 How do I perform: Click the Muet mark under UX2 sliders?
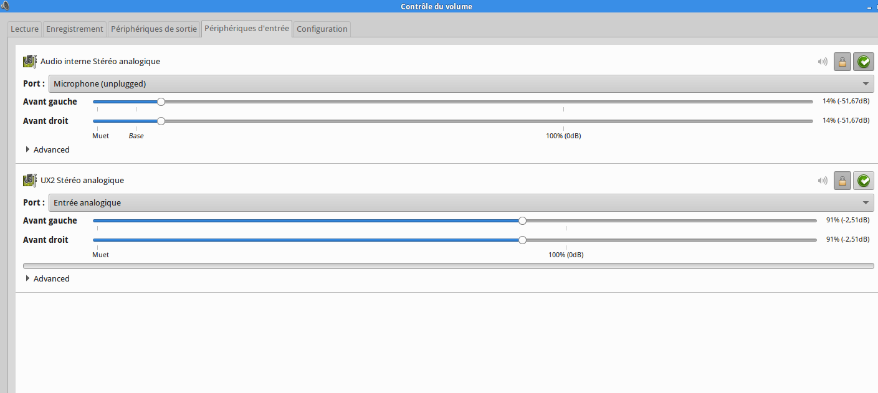click(100, 255)
